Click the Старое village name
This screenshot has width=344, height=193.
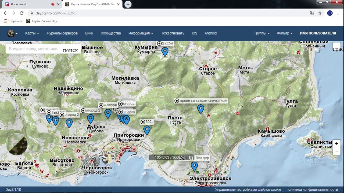point(208,69)
